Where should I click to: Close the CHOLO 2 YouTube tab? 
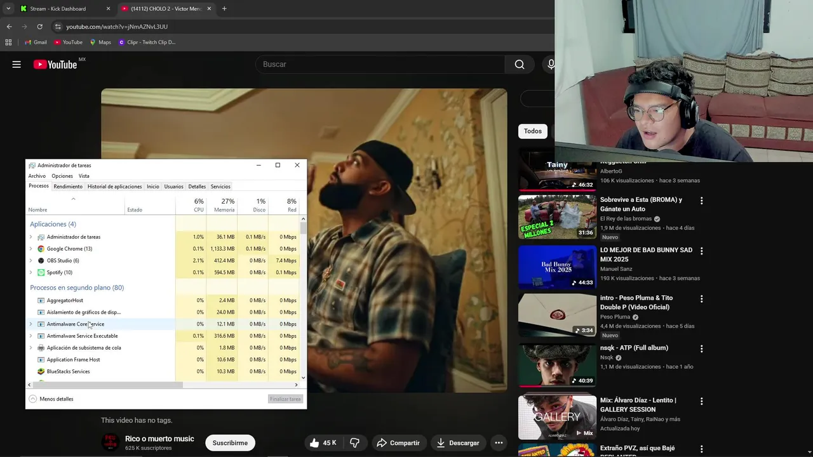pyautogui.click(x=210, y=9)
